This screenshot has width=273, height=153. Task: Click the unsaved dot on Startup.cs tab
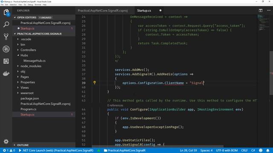(160, 10)
